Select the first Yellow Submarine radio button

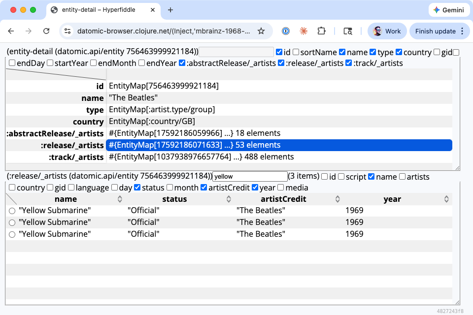tap(12, 210)
